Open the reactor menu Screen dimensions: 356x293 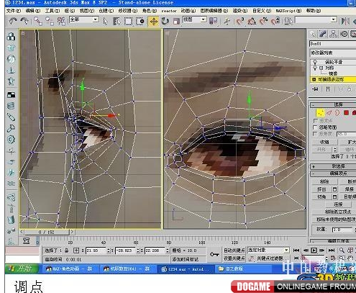(169, 11)
